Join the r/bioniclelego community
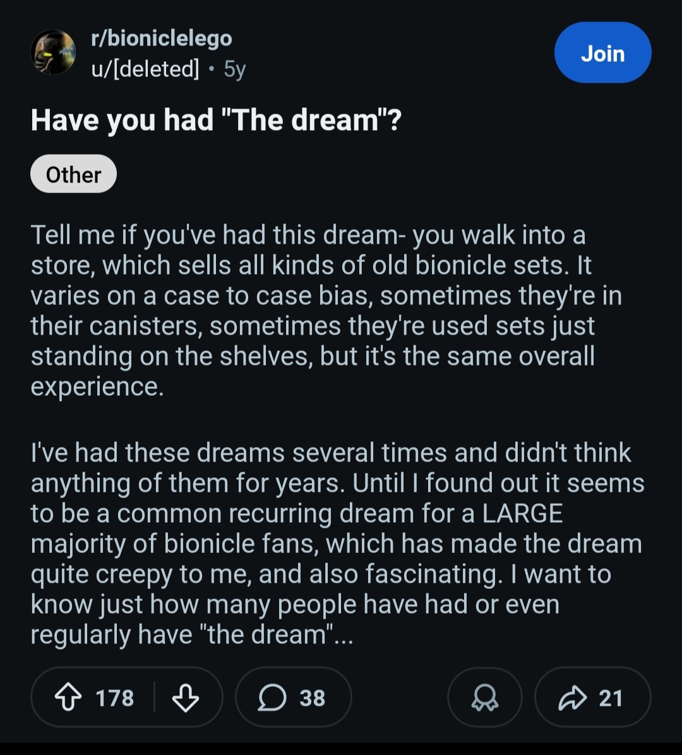The width and height of the screenshot is (682, 755). click(x=602, y=53)
